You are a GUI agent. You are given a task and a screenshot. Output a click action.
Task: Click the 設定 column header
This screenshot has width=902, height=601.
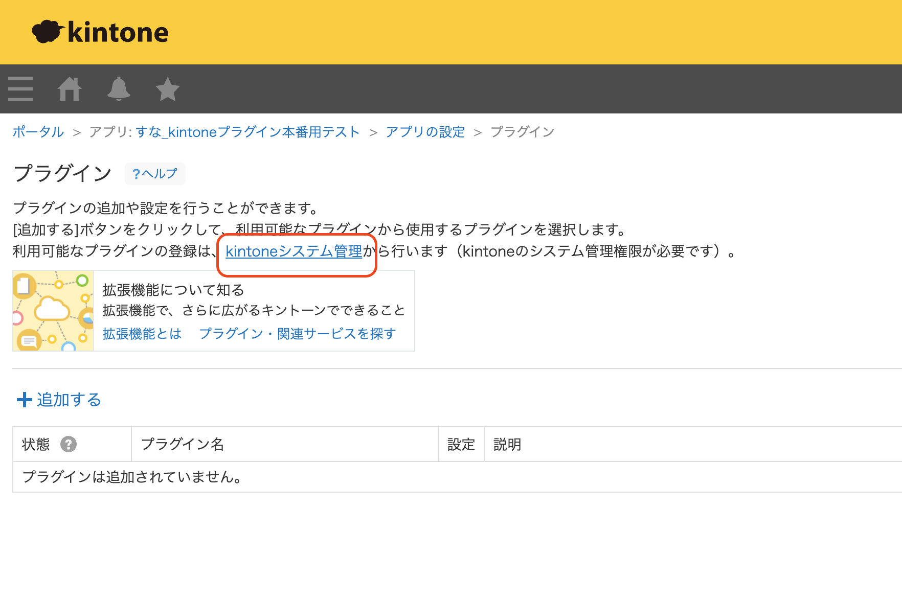point(461,445)
